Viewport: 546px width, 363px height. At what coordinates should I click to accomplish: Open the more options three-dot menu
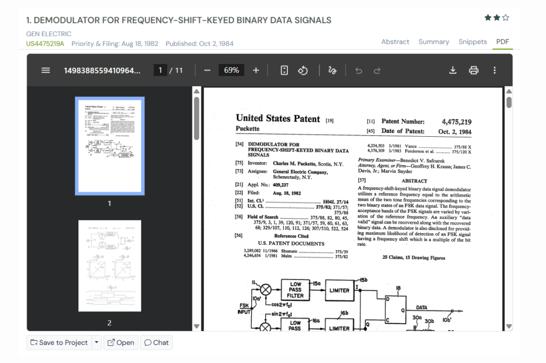pyautogui.click(x=494, y=70)
